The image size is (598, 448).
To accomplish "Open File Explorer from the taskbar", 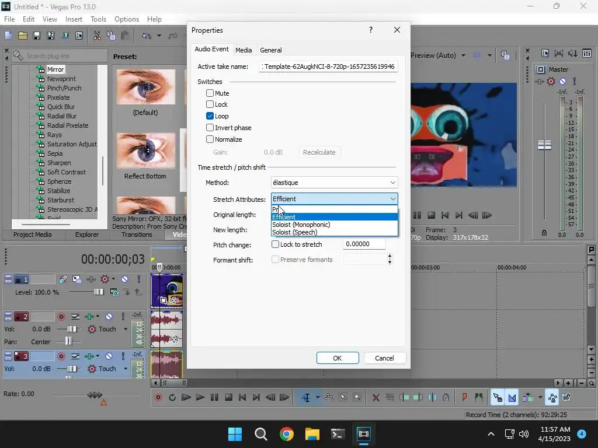I will point(312,434).
